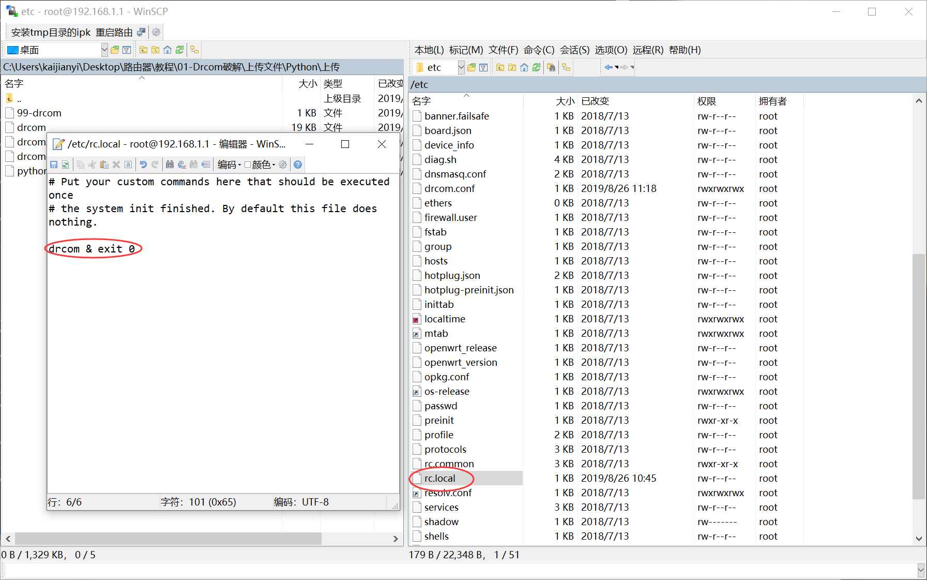This screenshot has height=580, width=927.
Task: Select drcom.conf in the remote list
Action: (x=449, y=188)
